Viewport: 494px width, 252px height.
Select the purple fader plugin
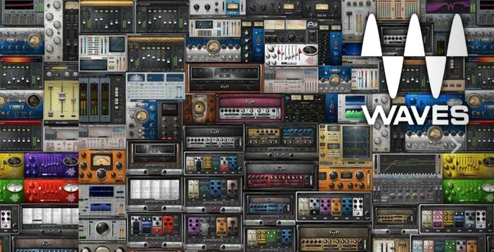click(x=51, y=165)
